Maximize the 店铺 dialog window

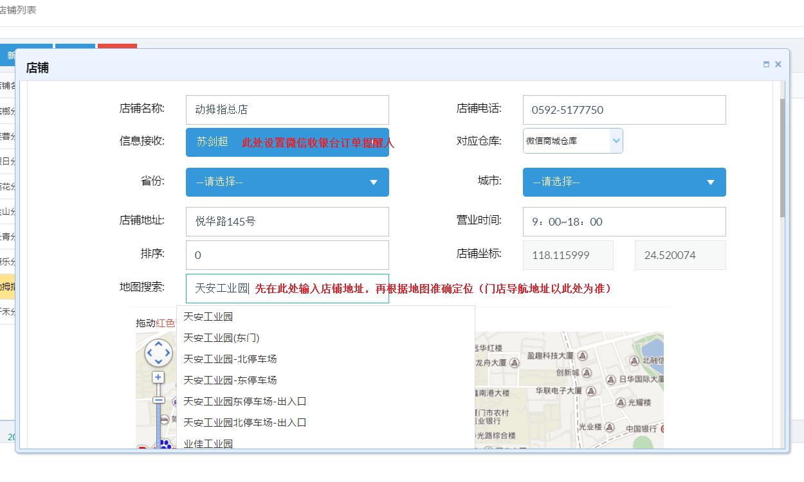click(766, 64)
